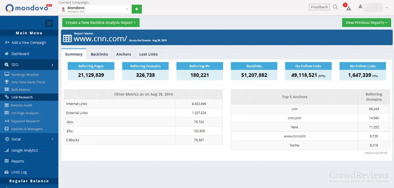394x188 pixels.
Task: Click the www.cnn.com/ report name
Action: [100, 39]
